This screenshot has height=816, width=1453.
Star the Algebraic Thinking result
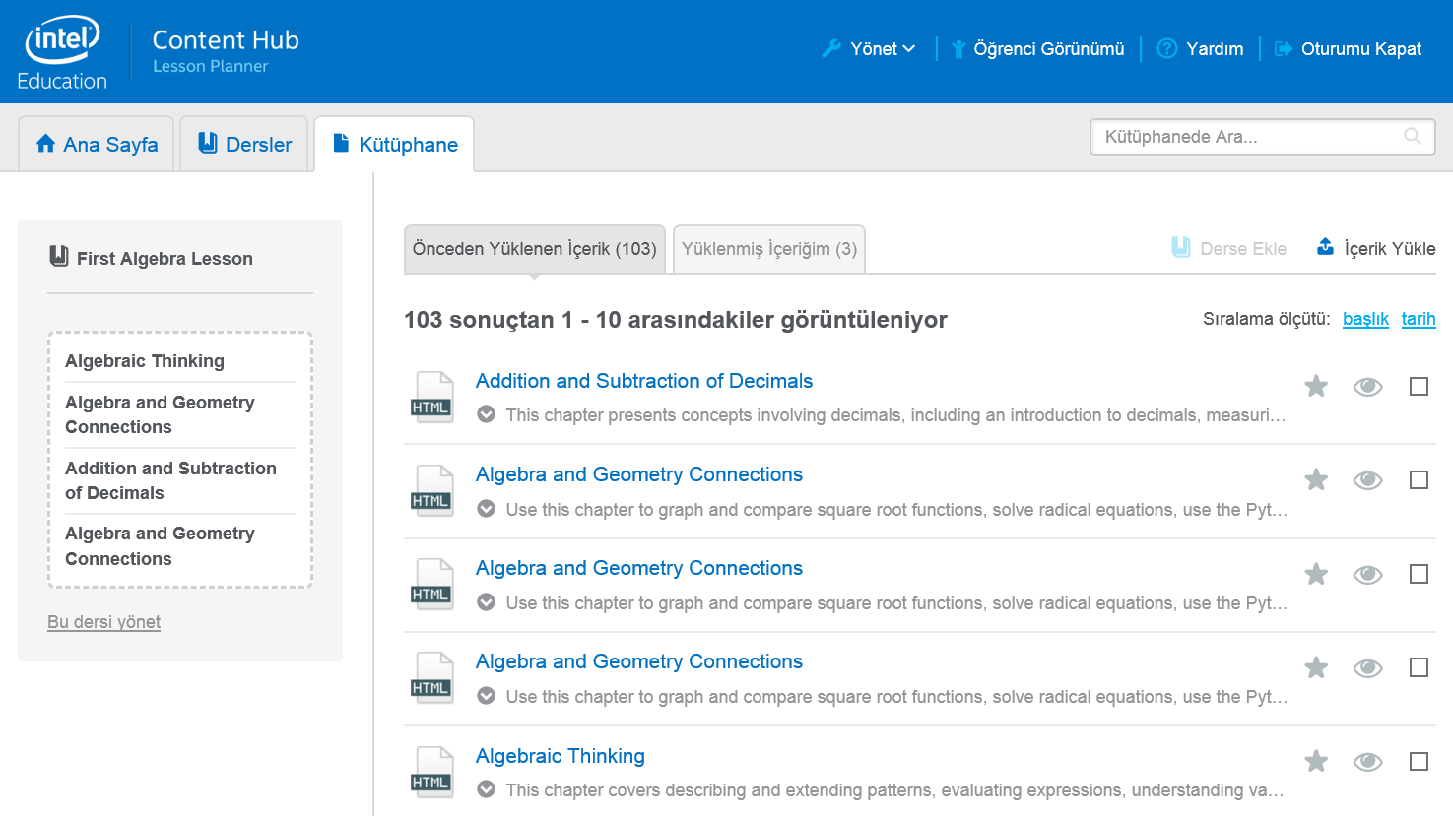point(1316,761)
